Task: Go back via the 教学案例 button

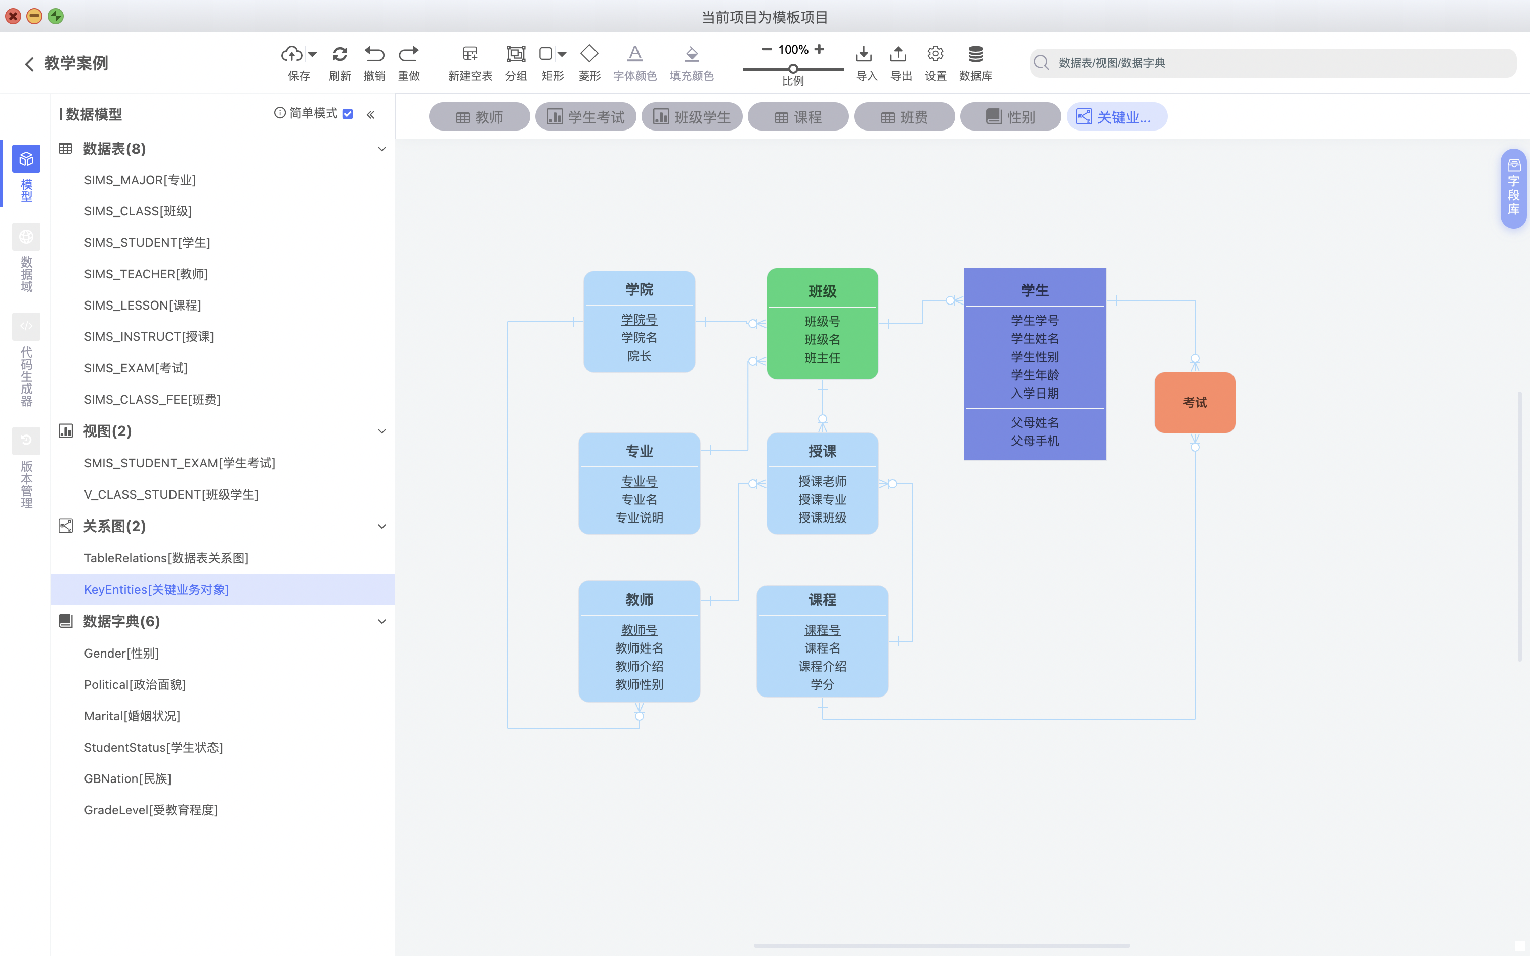Action: click(x=66, y=63)
